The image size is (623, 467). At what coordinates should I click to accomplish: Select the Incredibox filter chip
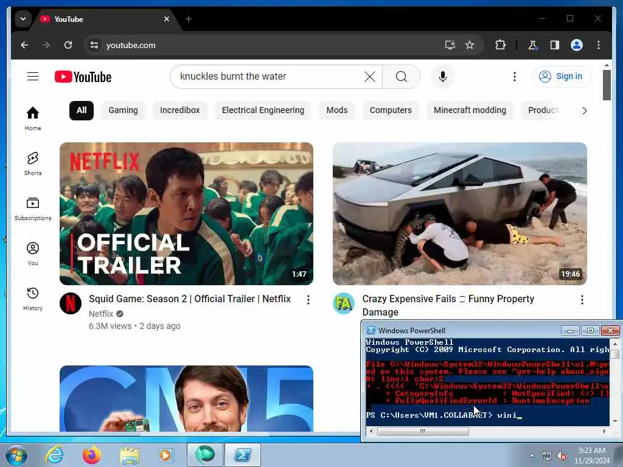[x=180, y=111]
